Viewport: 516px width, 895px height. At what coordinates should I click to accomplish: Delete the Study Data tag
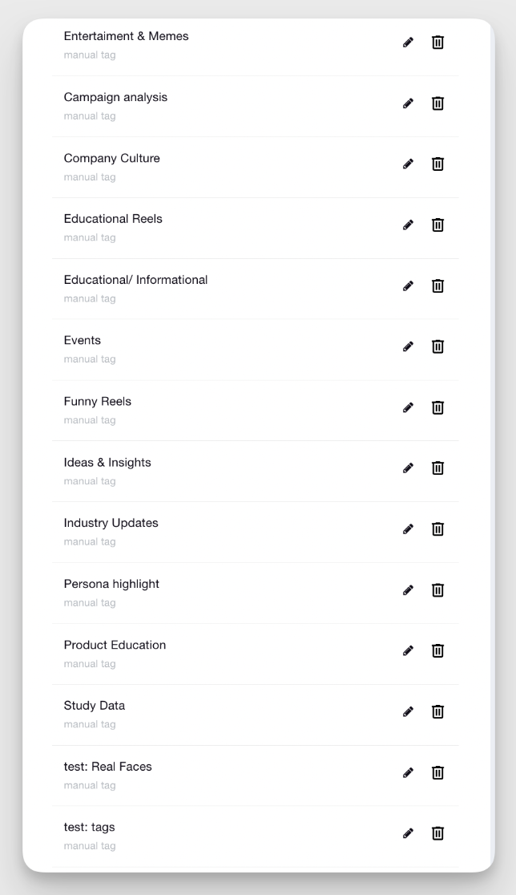click(437, 712)
